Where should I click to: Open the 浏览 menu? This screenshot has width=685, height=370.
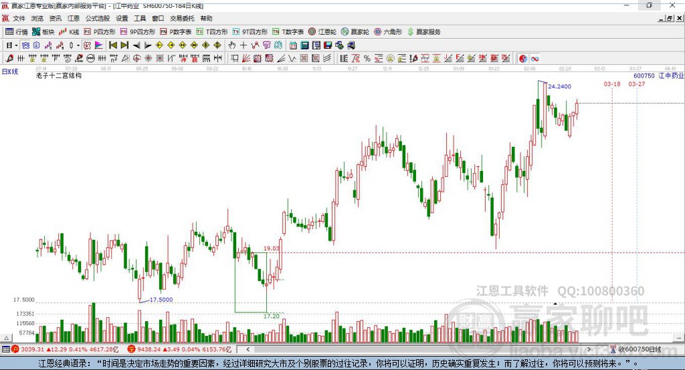(x=37, y=18)
